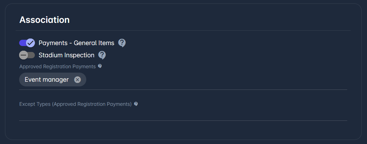367x144 pixels.
Task: Open help for Stadium Inspection
Action: coord(102,55)
